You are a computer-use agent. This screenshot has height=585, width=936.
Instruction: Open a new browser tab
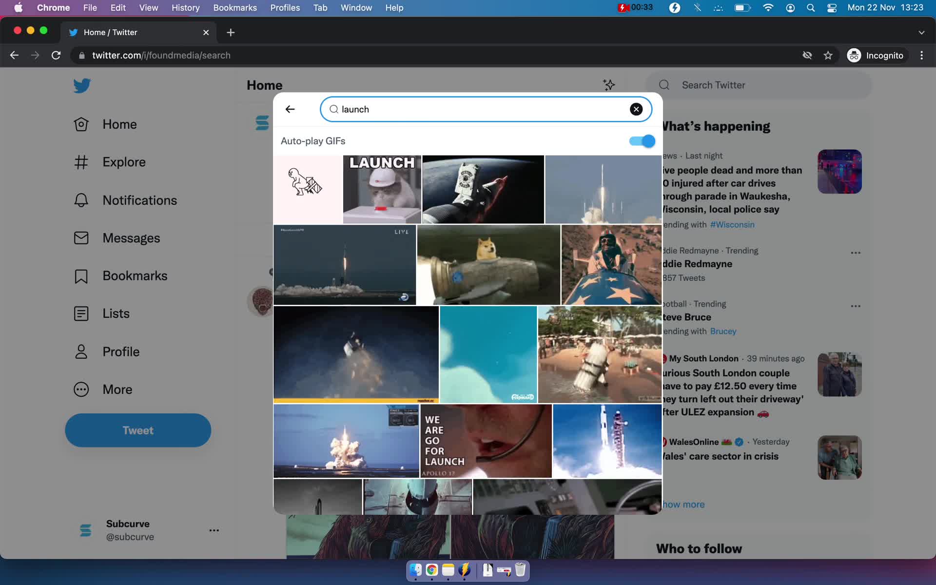(x=231, y=32)
